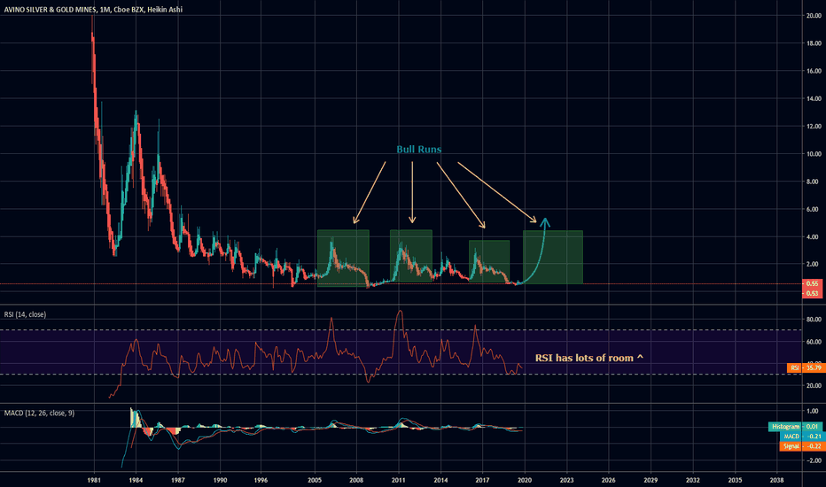Click the 'RSI has lots of room ^' note
The height and width of the screenshot is (487, 826).
tap(589, 358)
